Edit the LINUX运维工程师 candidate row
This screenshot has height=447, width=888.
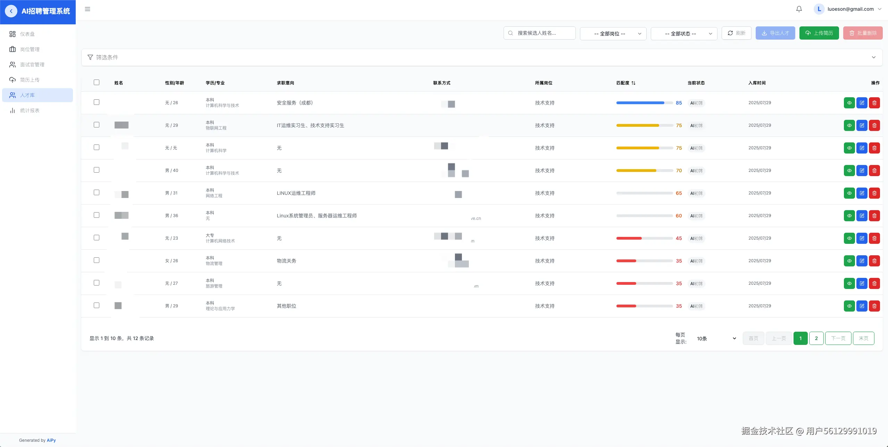[862, 193]
